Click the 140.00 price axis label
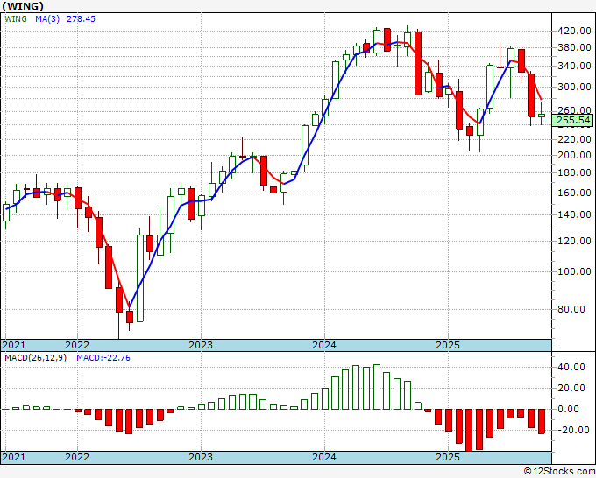This screenshot has width=596, height=478. tap(573, 214)
